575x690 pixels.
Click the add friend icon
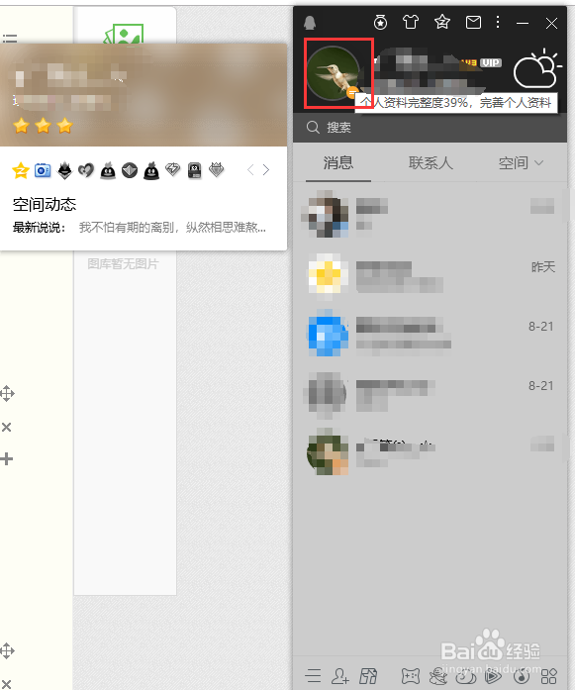pyautogui.click(x=339, y=675)
